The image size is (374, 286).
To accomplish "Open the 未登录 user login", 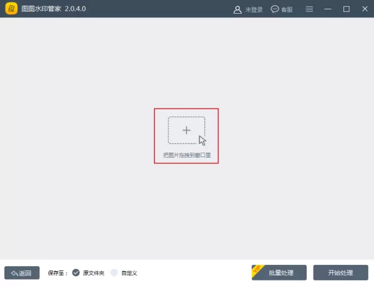I will coord(248,9).
